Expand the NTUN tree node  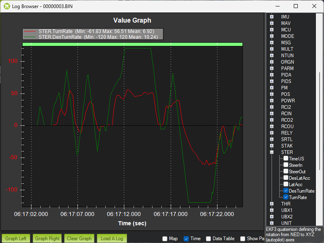tap(272, 56)
